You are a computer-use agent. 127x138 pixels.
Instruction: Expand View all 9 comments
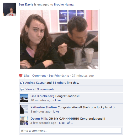click(40, 89)
